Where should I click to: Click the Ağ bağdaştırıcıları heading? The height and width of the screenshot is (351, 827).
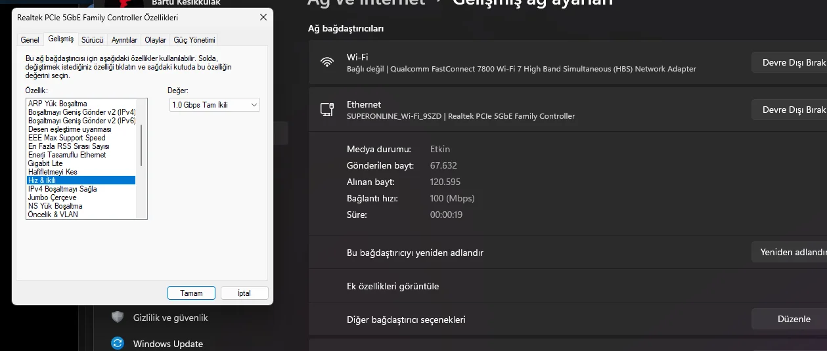point(346,28)
